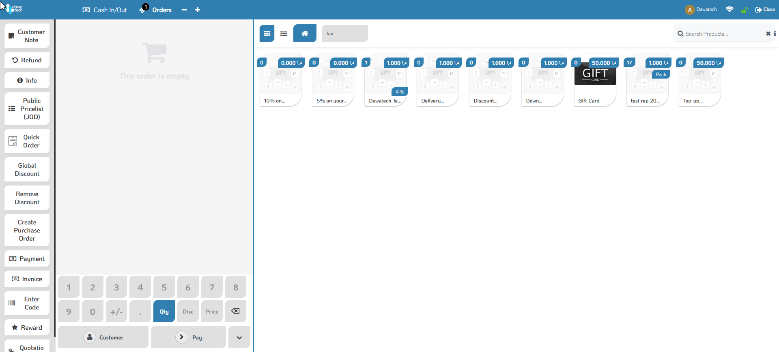
Task: Select Disc numpad mode
Action: pos(188,311)
